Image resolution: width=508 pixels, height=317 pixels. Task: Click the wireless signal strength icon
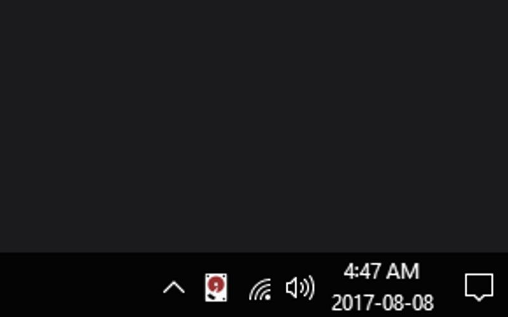(x=260, y=289)
